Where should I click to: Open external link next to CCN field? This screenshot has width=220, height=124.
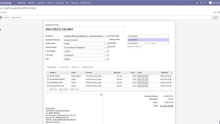click(108, 59)
